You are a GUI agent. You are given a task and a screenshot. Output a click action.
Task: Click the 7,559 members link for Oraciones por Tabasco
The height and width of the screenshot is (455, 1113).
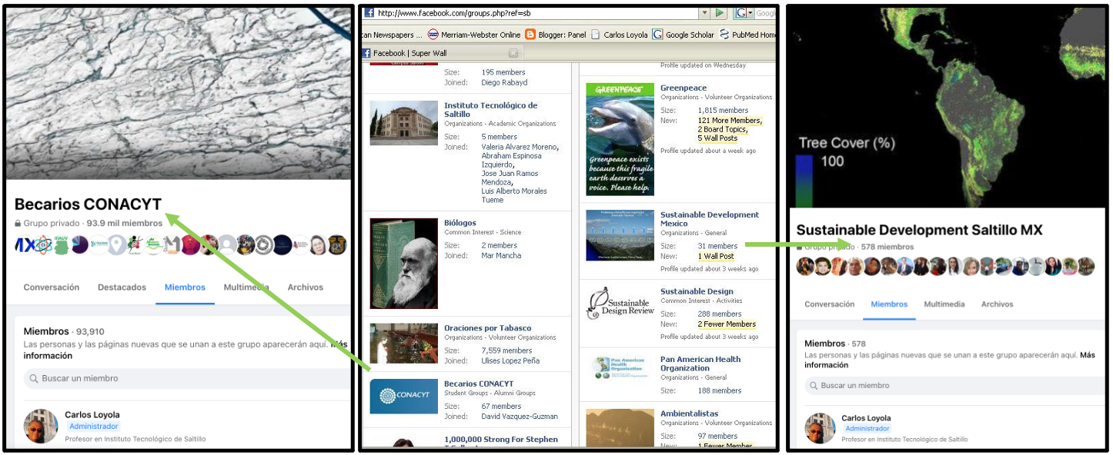tap(508, 350)
